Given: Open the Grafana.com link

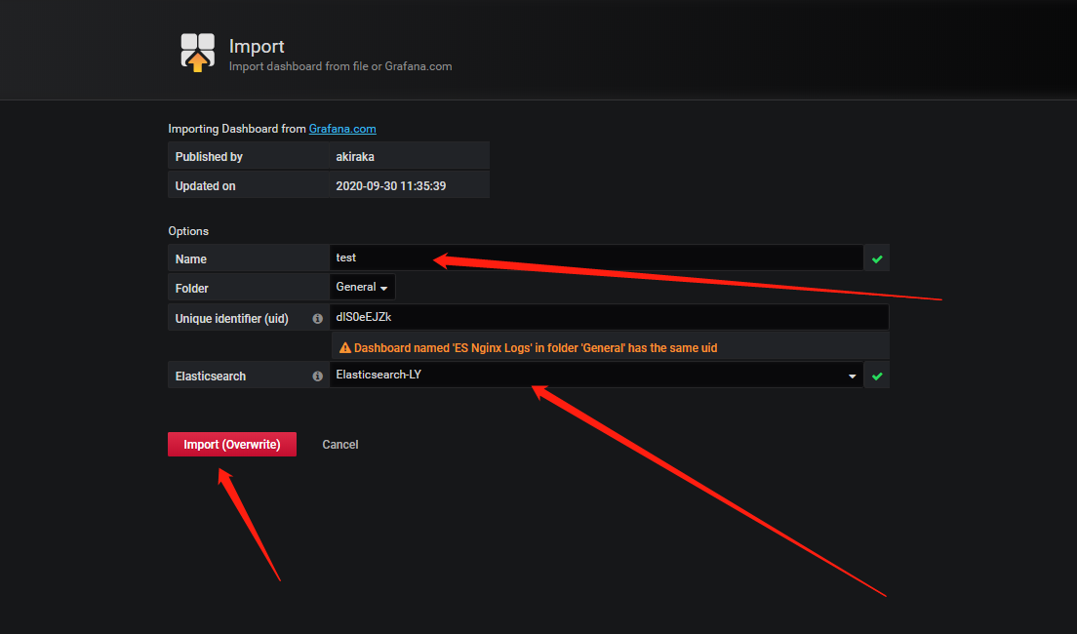Looking at the screenshot, I should pos(342,129).
